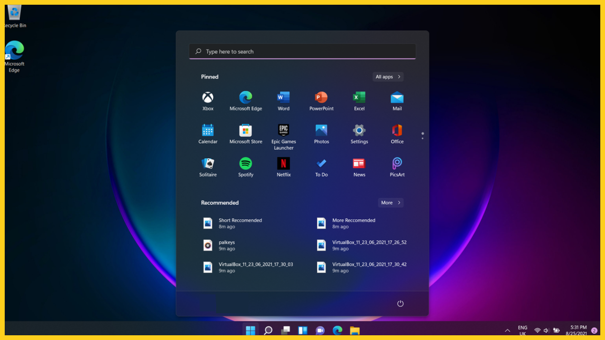Open the notification center badge

tap(594, 331)
